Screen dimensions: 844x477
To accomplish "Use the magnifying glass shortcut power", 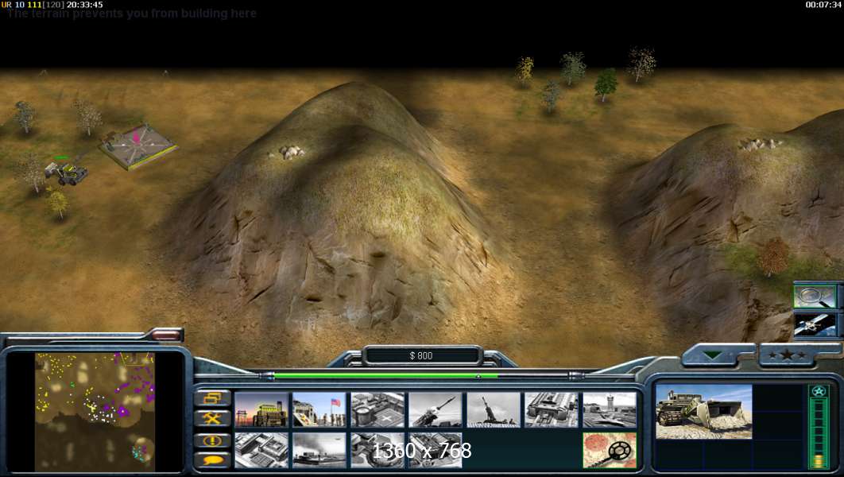I will click(x=815, y=297).
